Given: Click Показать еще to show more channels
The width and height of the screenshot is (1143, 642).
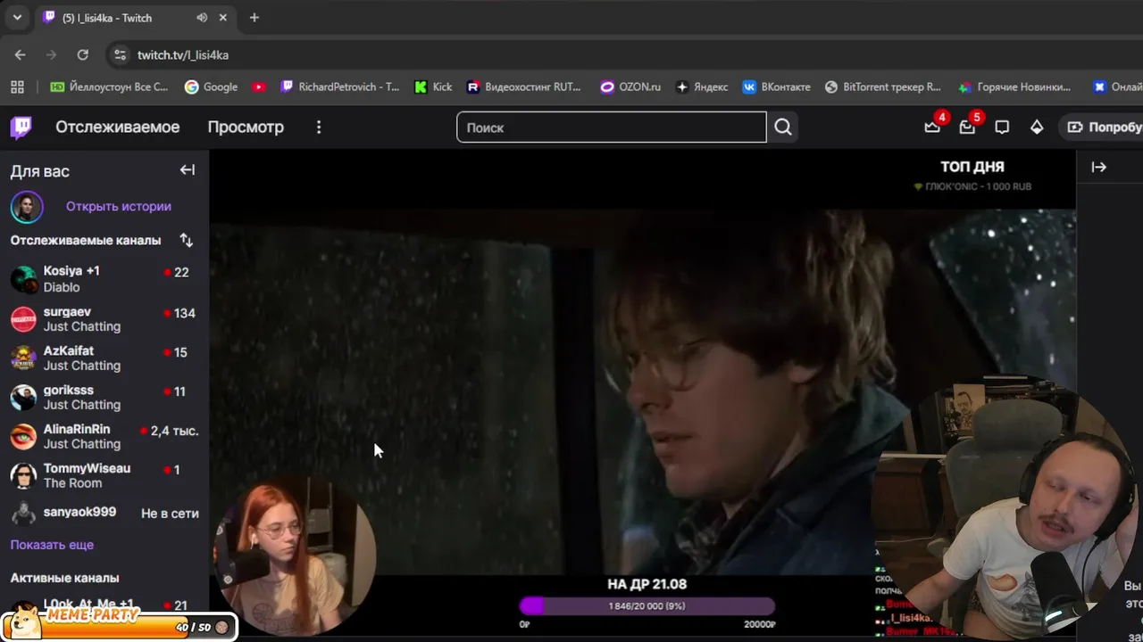Looking at the screenshot, I should point(52,545).
